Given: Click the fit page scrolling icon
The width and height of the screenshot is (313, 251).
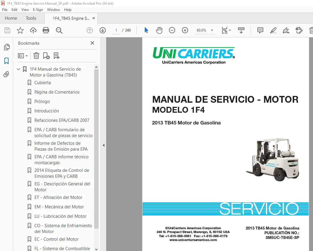Looking at the screenshot, I should (224, 30).
